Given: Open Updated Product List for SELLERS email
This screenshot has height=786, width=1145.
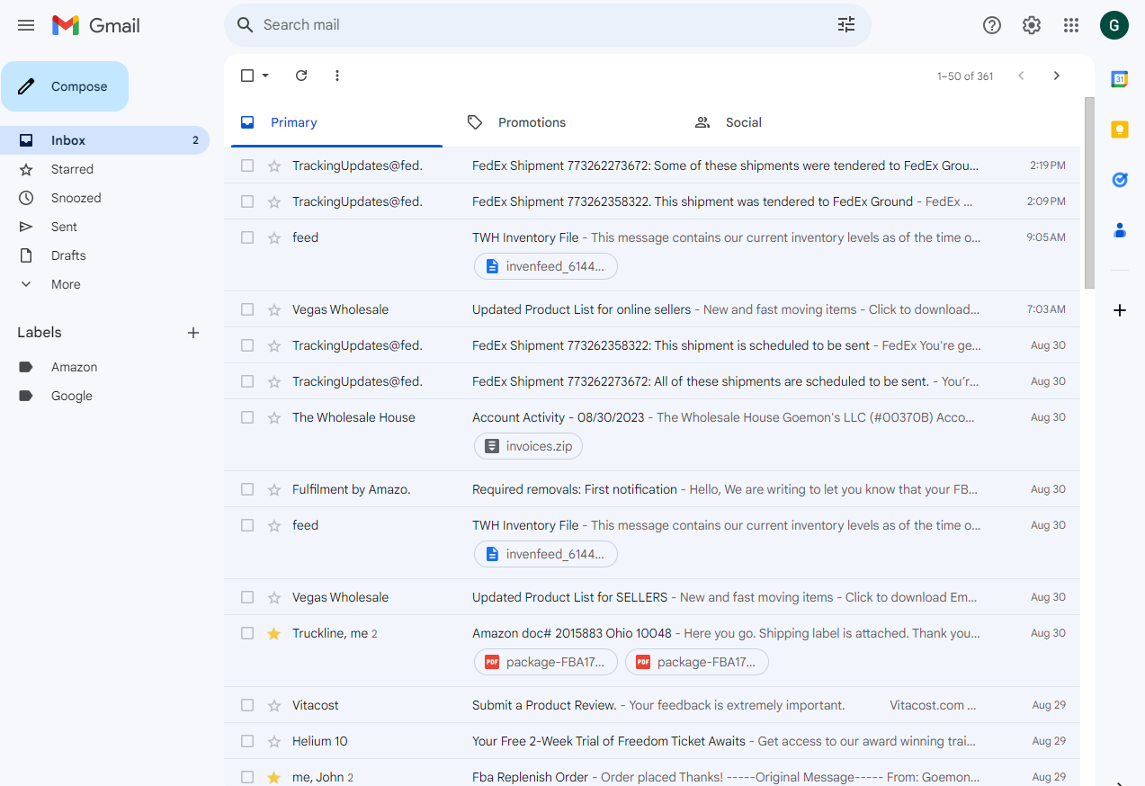Looking at the screenshot, I should coord(652,597).
